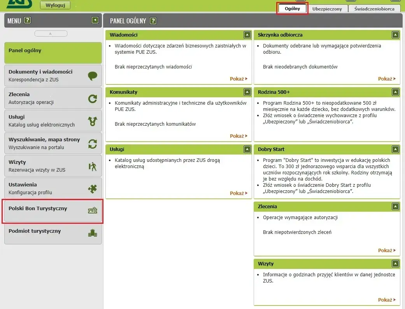Click the Wyszukiwanie refresh arrows icon
The image size is (405, 309).
93,144
